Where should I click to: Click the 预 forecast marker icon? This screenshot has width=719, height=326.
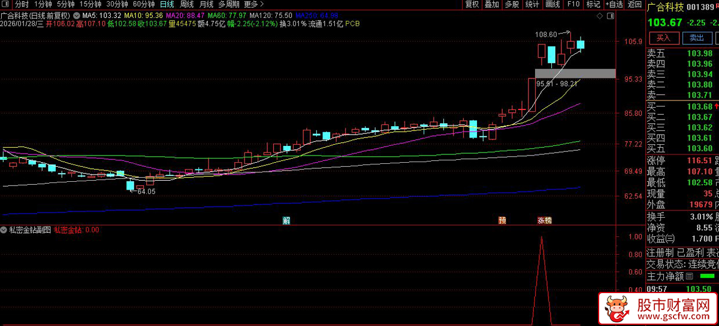click(x=502, y=220)
